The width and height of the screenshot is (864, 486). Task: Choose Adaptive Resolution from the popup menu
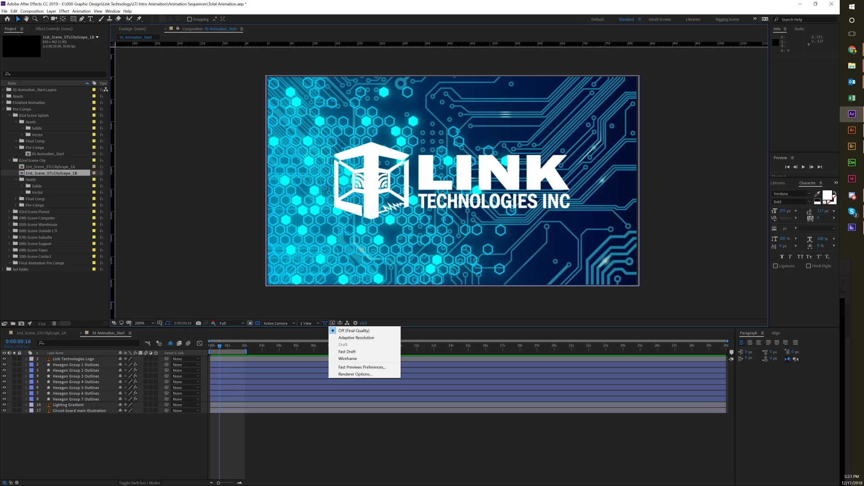[356, 338]
